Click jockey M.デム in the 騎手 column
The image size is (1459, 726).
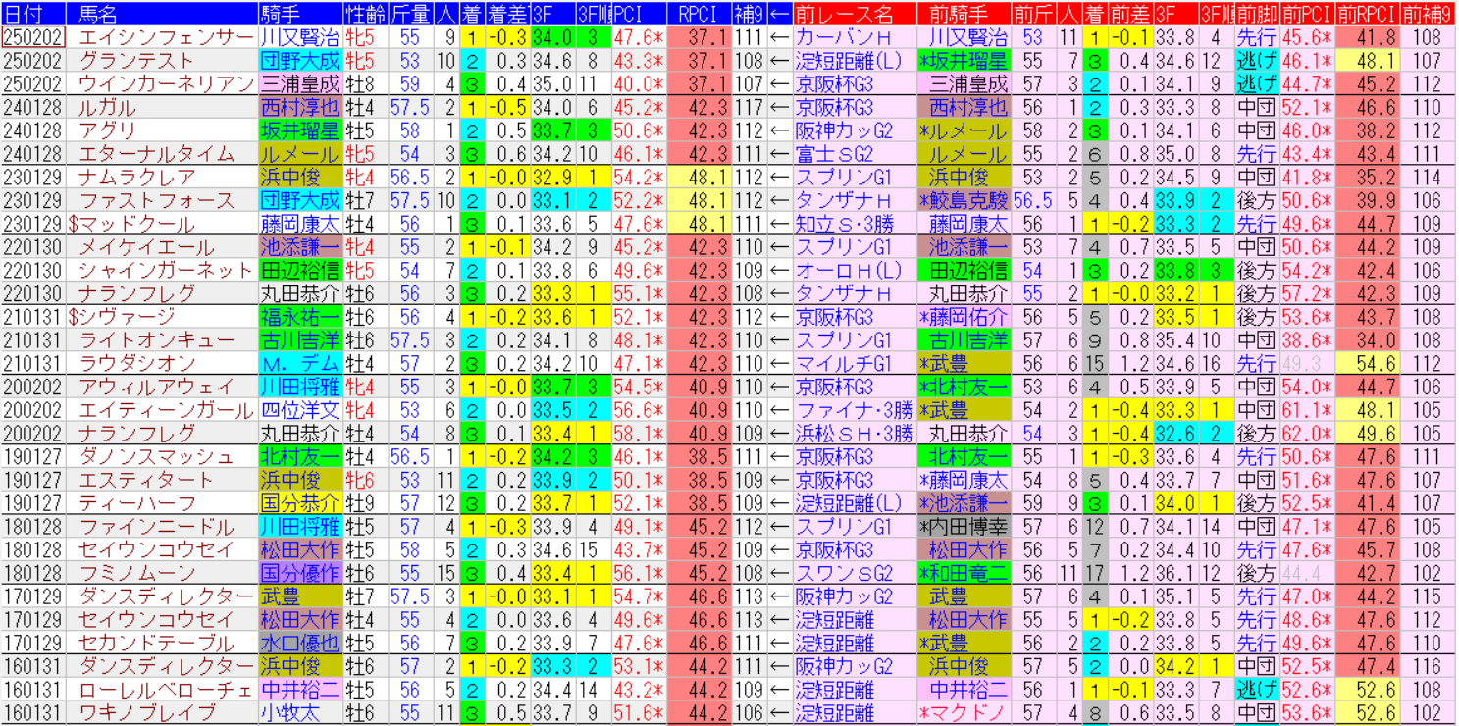[x=299, y=363]
